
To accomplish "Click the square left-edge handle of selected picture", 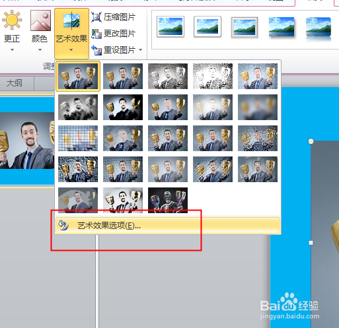I will (x=311, y=243).
